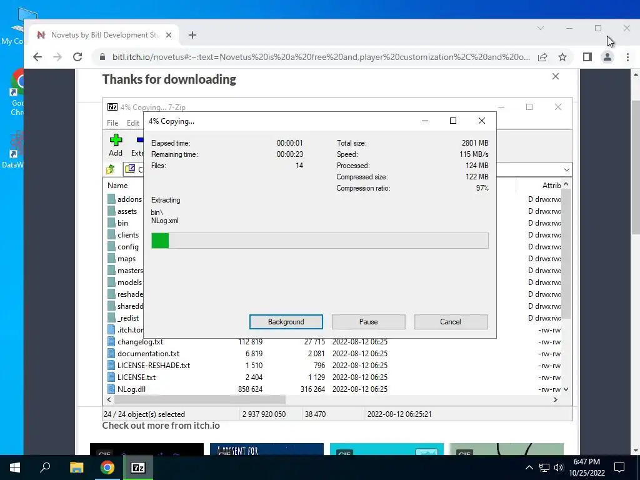The image size is (640, 480).
Task: Select the changelog.txt file icon
Action: 111,341
